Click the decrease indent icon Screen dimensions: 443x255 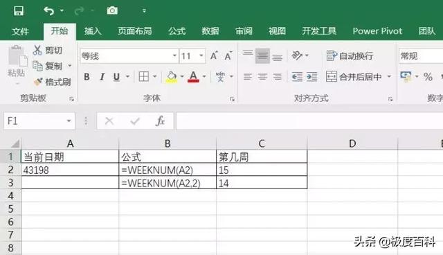(x=297, y=77)
